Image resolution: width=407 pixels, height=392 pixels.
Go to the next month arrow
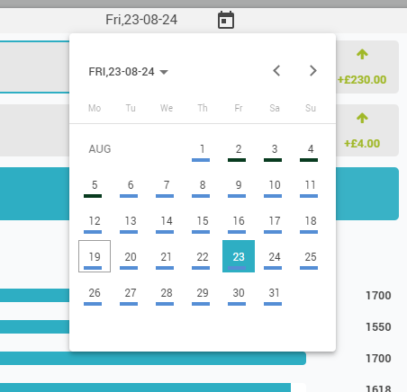click(312, 71)
